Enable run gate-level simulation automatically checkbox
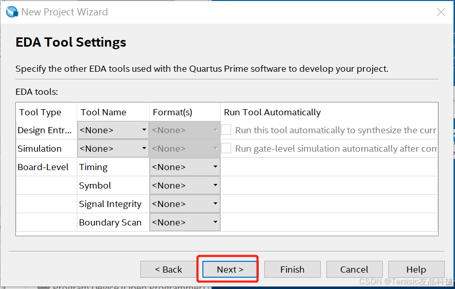Viewport: 455px width, 289px height. point(226,148)
